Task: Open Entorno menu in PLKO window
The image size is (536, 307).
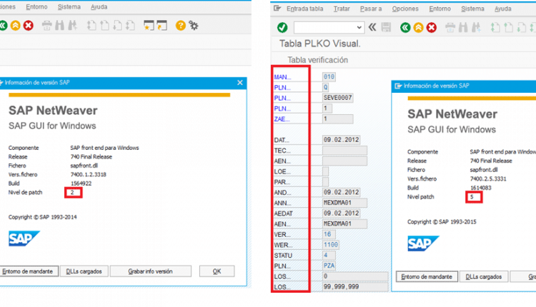Action: click(x=440, y=9)
